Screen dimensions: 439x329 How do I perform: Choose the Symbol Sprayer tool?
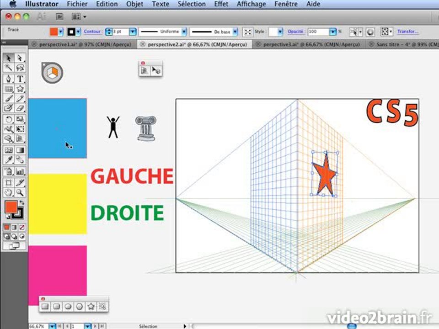(8, 171)
